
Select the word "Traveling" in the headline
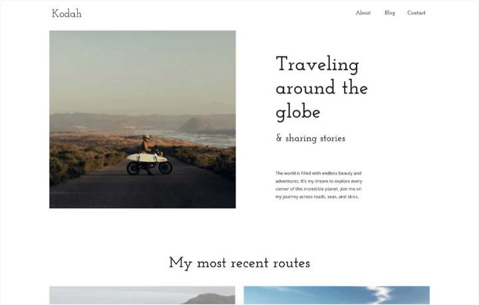[317, 64]
